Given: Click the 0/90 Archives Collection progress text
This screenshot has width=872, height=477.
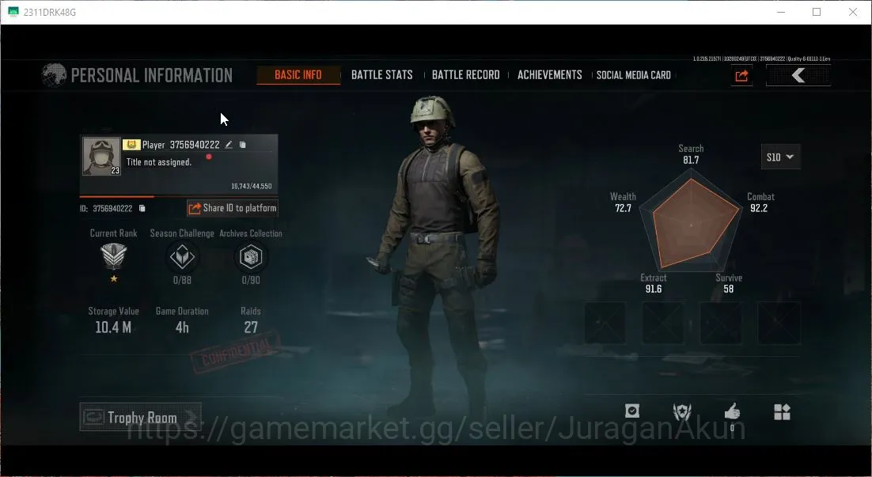Looking at the screenshot, I should pyautogui.click(x=250, y=280).
